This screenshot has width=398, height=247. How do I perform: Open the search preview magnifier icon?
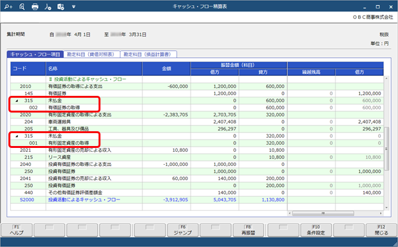tap(22, 7)
